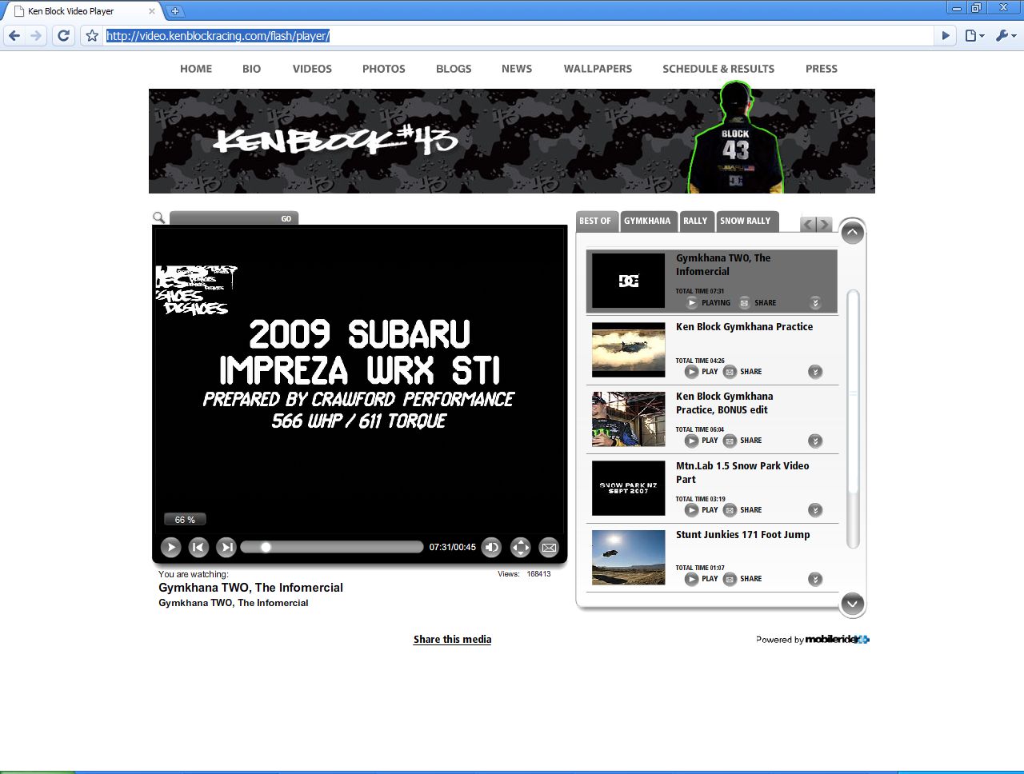Expand details for Gymkhana TWO Infomercial
The height and width of the screenshot is (774, 1024).
(815, 302)
